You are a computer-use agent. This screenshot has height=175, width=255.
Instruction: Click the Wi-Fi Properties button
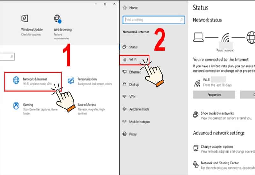pyautogui.click(x=214, y=95)
